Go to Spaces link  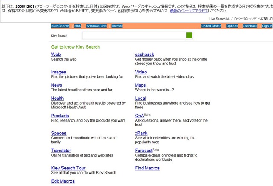click(59, 133)
